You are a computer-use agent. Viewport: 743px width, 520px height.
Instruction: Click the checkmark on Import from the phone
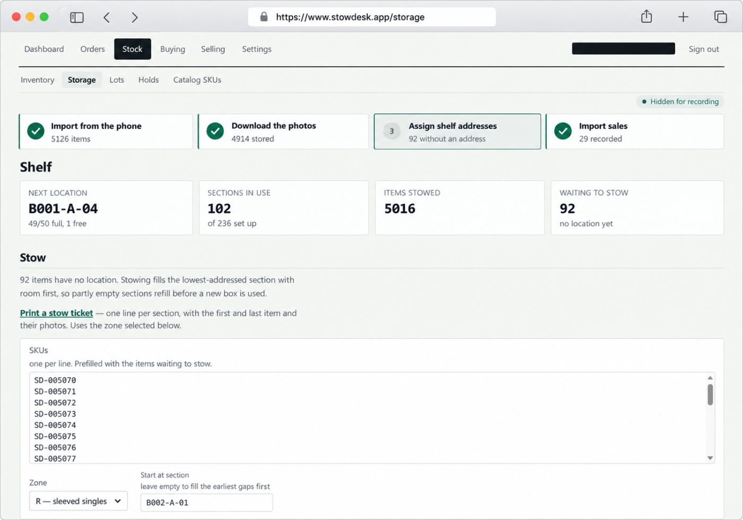(x=36, y=131)
